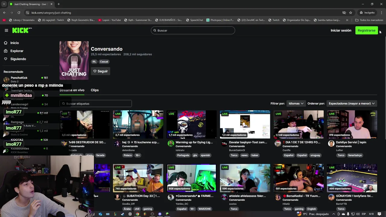This screenshot has height=217, width=386.
Task: Open Todos los marcadores folder
Action: [x=369, y=20]
